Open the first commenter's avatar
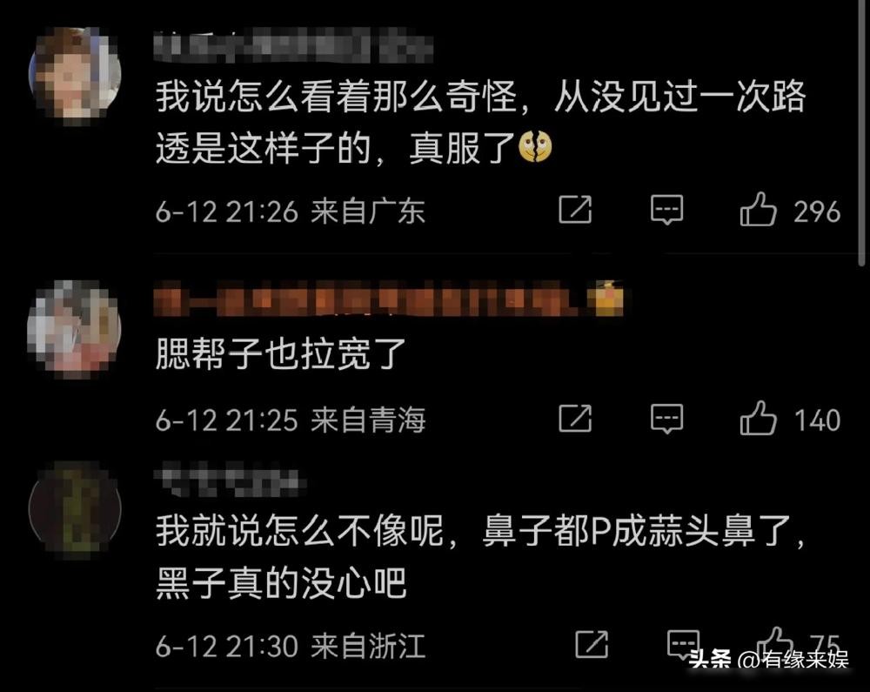Viewport: 870px width, 692px height. (75, 74)
